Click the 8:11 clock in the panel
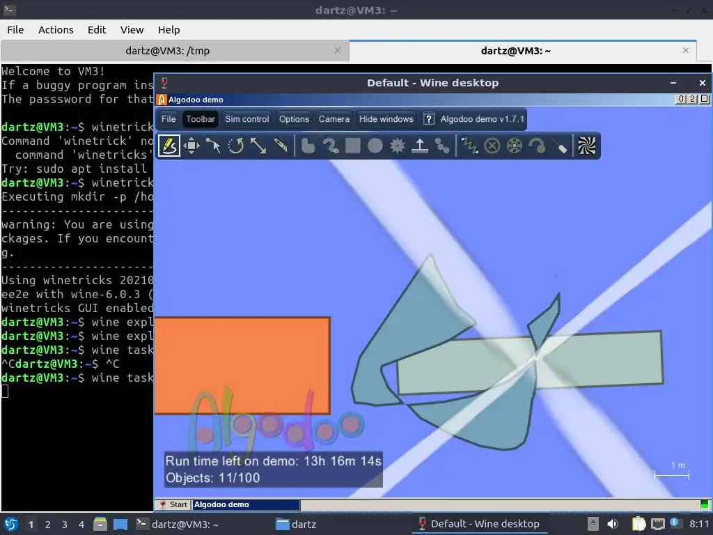The width and height of the screenshot is (713, 535). click(699, 524)
